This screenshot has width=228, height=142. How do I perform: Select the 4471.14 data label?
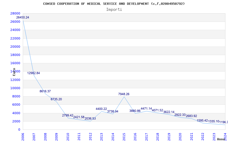[146, 108]
